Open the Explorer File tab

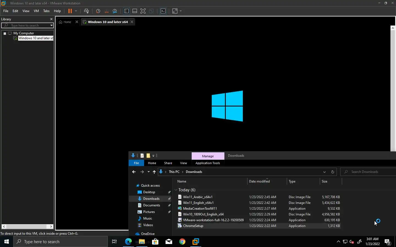pyautogui.click(x=136, y=163)
